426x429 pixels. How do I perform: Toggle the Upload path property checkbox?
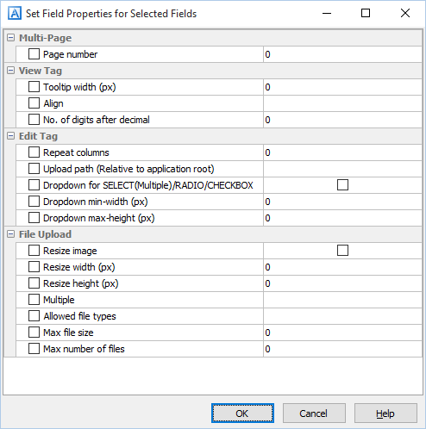34,169
